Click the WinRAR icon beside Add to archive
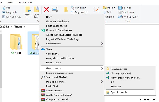This screenshot has height=102, width=159. point(43,91)
